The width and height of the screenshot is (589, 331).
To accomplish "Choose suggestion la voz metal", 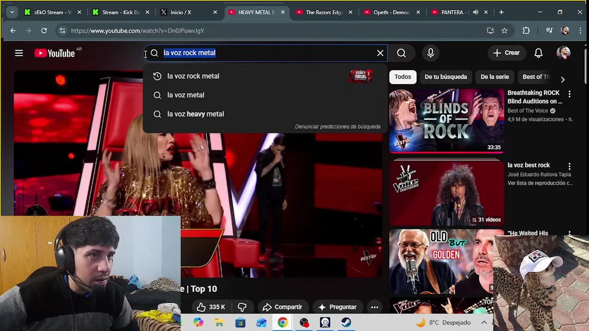I will pos(265,95).
